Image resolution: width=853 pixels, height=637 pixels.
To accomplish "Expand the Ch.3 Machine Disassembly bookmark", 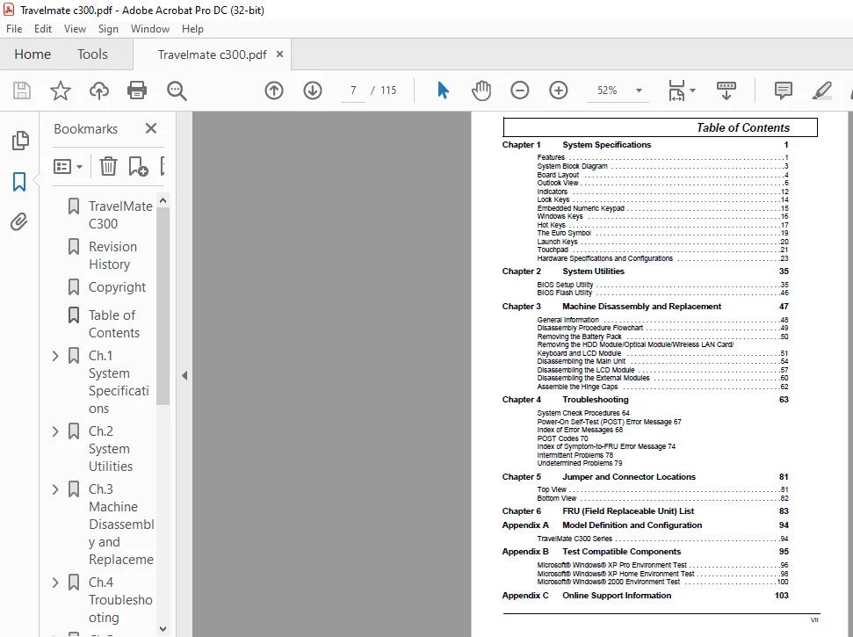I will click(55, 489).
